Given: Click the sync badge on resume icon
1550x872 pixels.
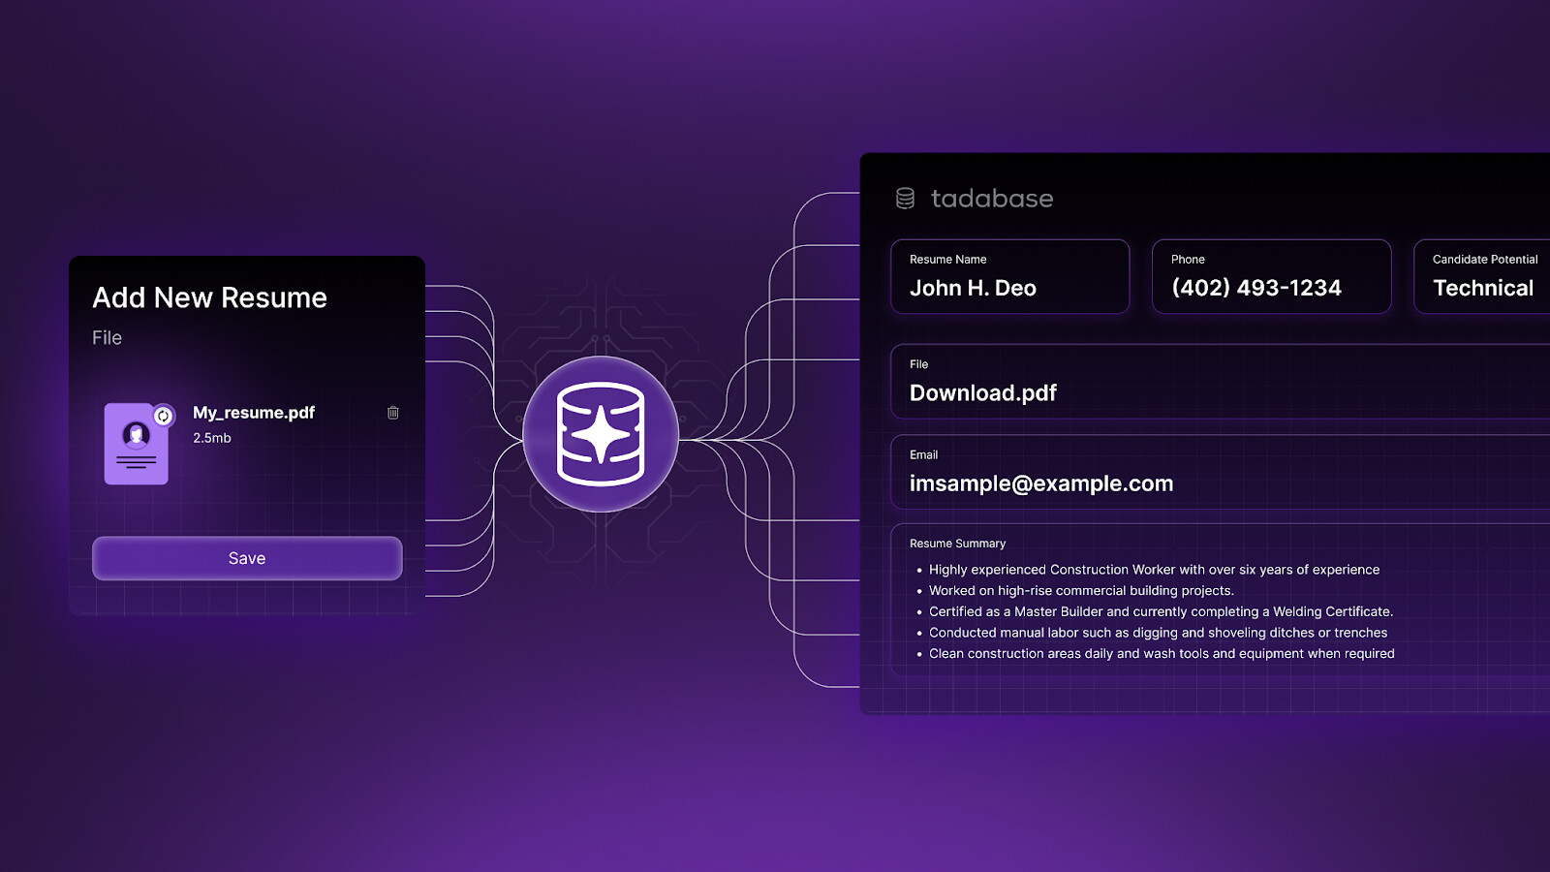Looking at the screenshot, I should [164, 416].
